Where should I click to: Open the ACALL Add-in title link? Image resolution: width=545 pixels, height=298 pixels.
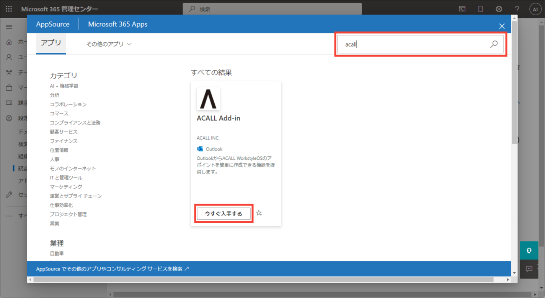point(219,118)
